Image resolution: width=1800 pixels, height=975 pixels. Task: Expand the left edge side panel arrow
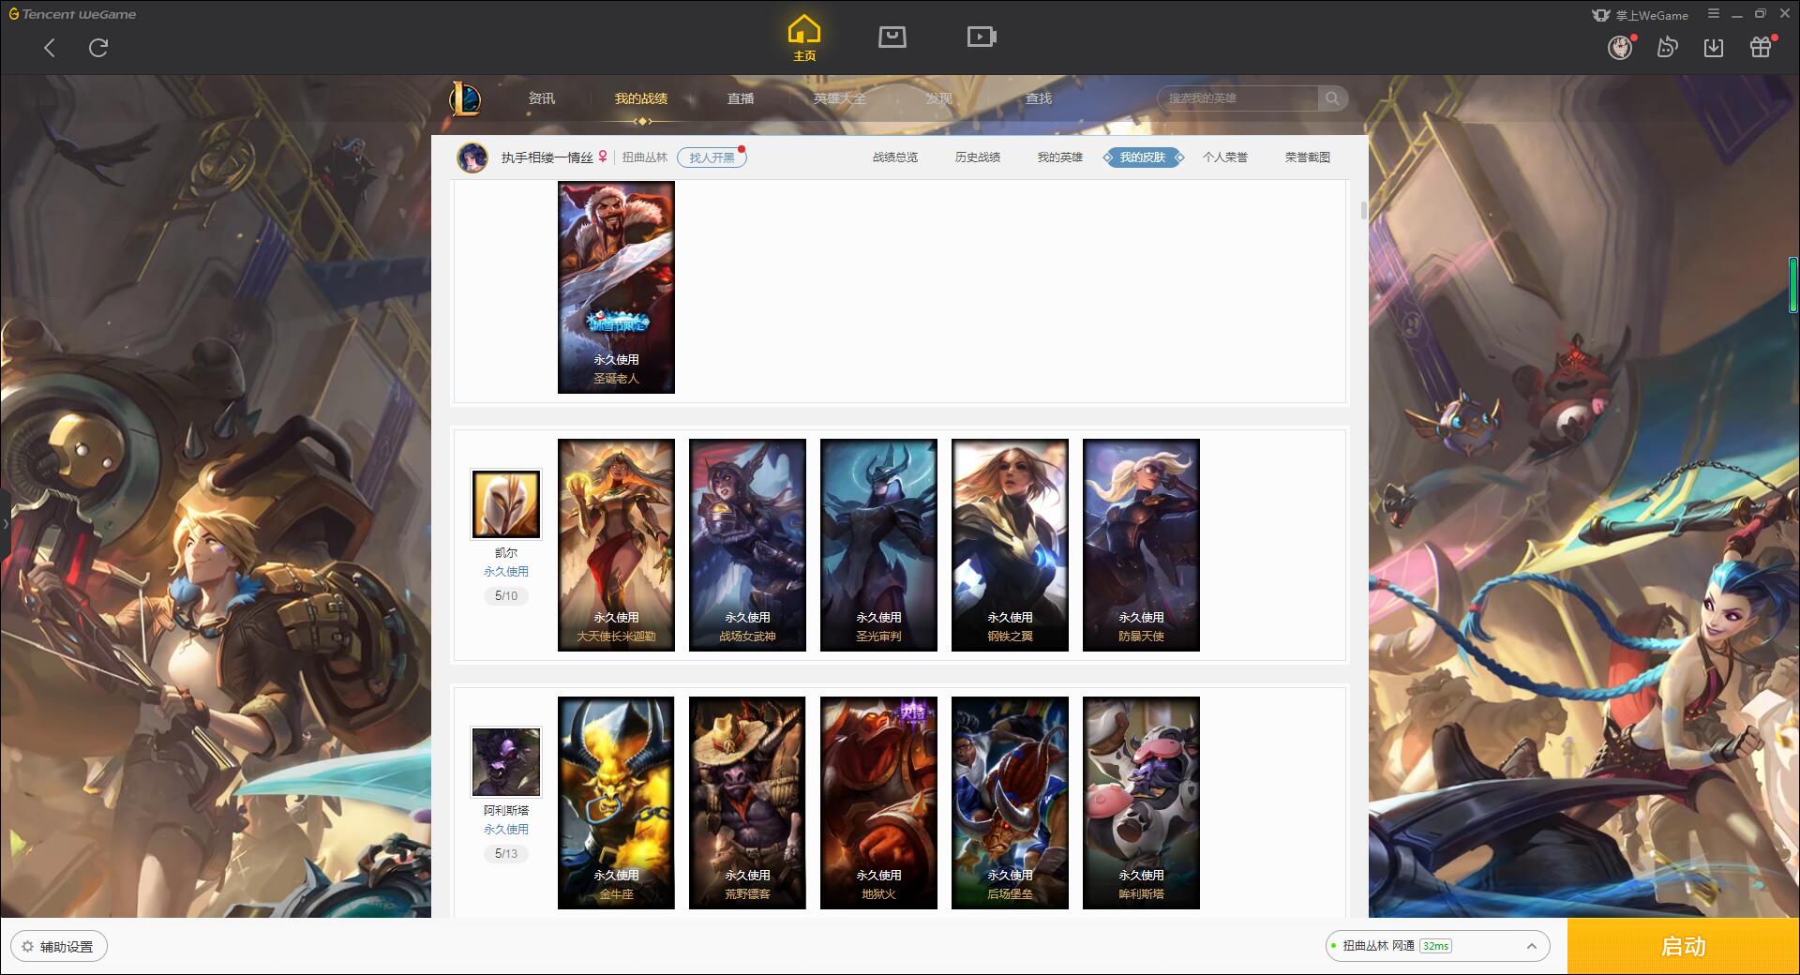pyautogui.click(x=5, y=523)
